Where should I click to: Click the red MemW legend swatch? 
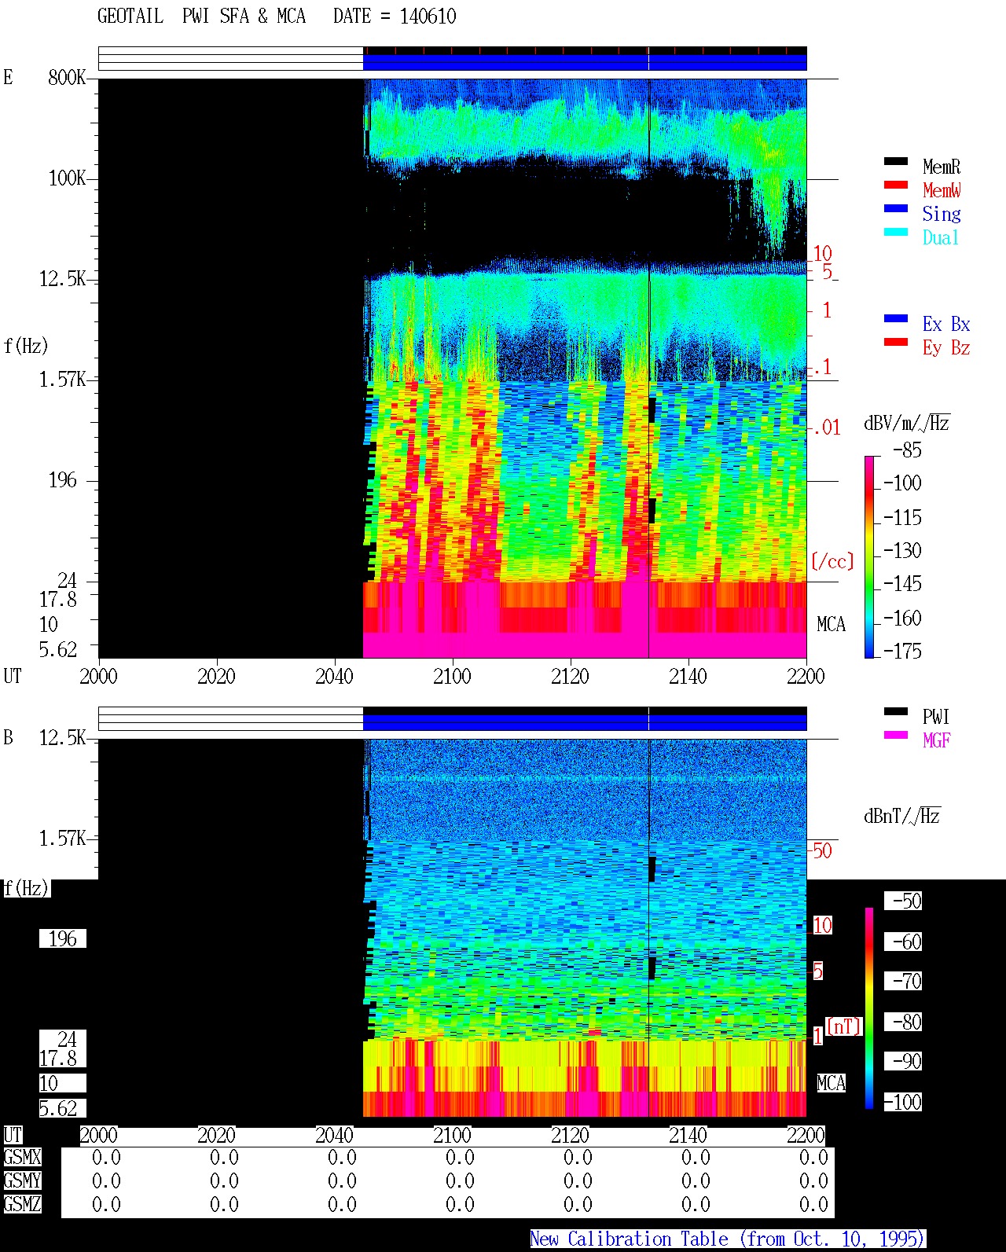pos(896,185)
